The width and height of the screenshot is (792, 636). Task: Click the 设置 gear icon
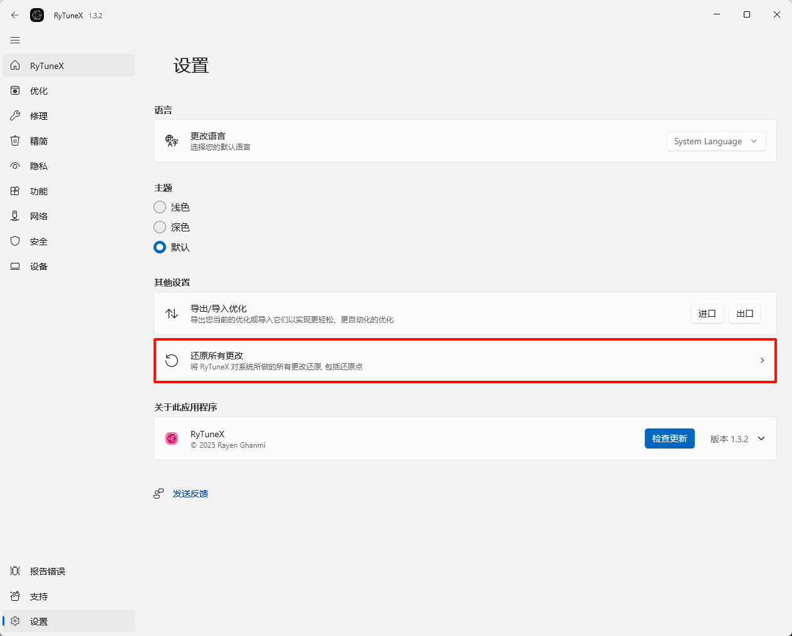pyautogui.click(x=15, y=621)
